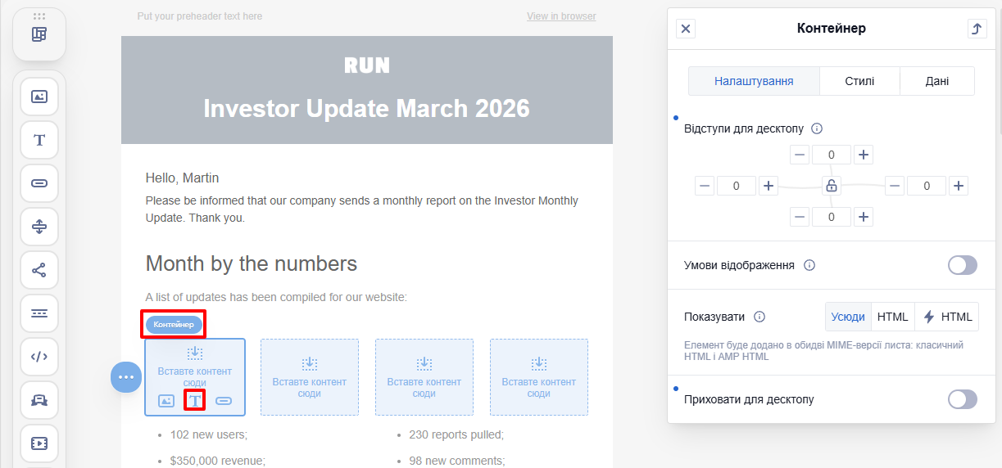Decrease right padding with minus button
The width and height of the screenshot is (1002, 468).
(895, 186)
